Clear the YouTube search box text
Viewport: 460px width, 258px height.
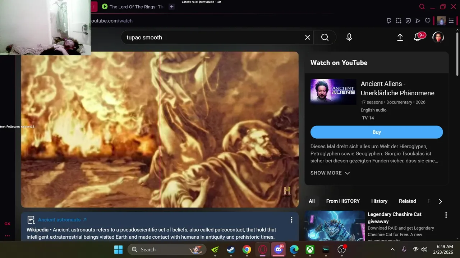[x=308, y=37]
